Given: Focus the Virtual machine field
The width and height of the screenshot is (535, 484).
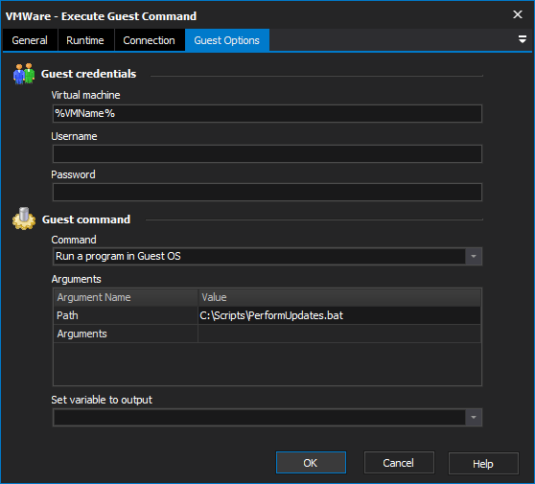Looking at the screenshot, I should [267, 114].
